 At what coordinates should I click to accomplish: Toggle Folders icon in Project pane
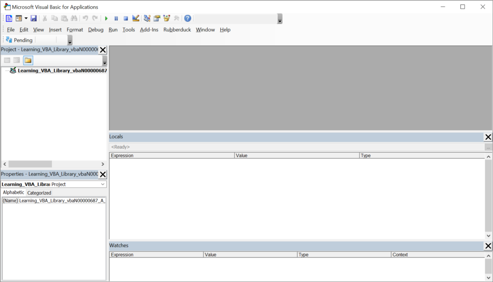[28, 60]
